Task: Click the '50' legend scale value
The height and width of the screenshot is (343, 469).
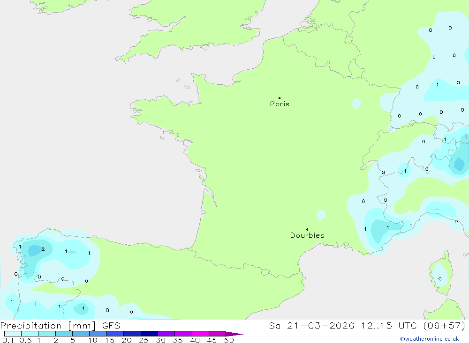Action: pos(229,340)
